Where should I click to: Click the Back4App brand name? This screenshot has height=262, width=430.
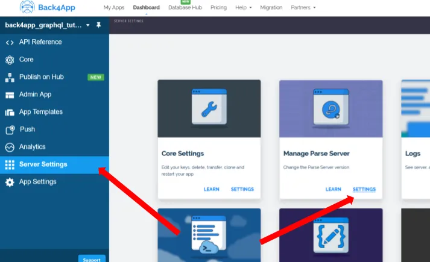pos(57,7)
